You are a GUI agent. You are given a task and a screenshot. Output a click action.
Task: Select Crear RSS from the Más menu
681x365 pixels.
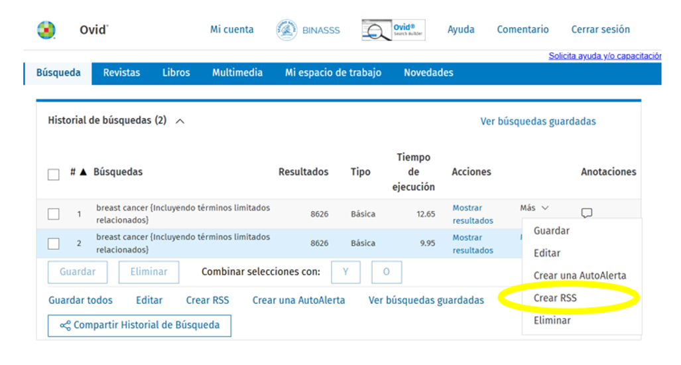coord(555,298)
